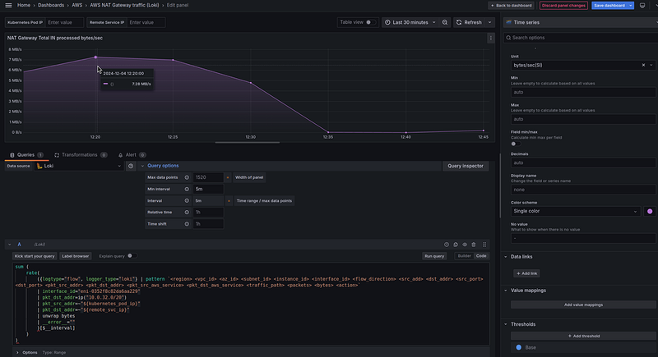Click the Loki data source logo

(x=39, y=166)
